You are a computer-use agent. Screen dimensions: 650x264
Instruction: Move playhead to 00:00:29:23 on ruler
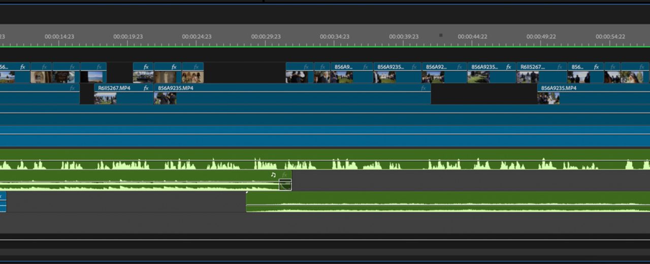tap(266, 37)
